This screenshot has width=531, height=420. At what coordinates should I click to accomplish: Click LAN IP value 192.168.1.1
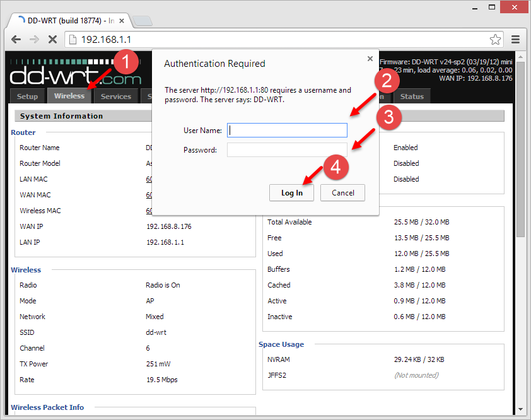(165, 242)
